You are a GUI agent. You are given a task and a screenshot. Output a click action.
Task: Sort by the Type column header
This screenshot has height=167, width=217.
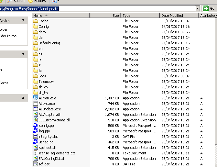point(140,15)
